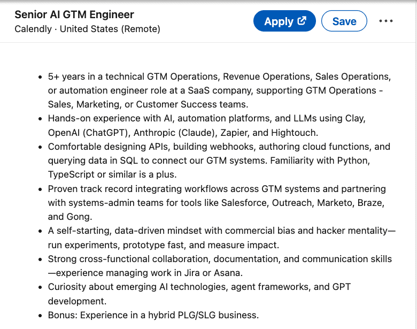This screenshot has height=329, width=417.
Task: Click the Bonus hybrid PLG/SLG bullet
Action: tap(153, 315)
